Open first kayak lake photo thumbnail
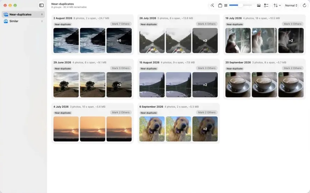Screen dimensions: 310x193 click(152, 40)
